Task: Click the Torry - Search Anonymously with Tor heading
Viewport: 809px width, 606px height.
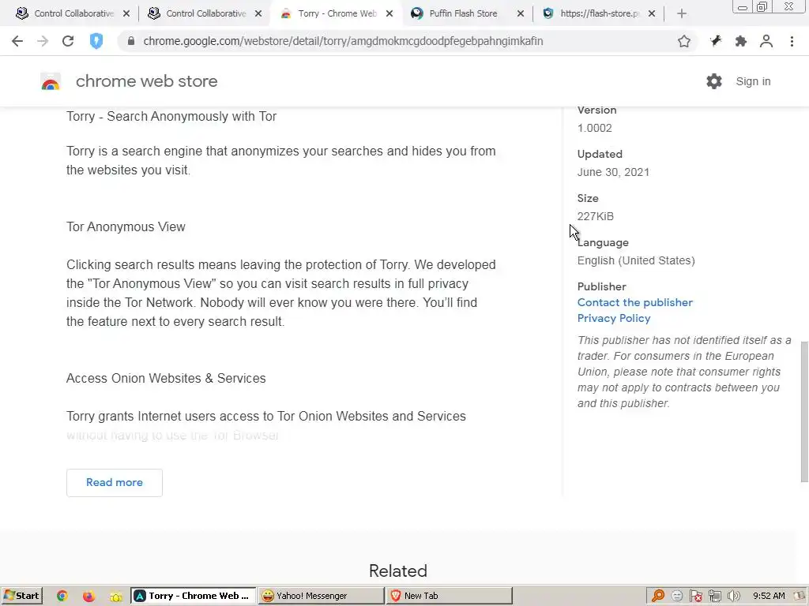Action: coord(171,117)
